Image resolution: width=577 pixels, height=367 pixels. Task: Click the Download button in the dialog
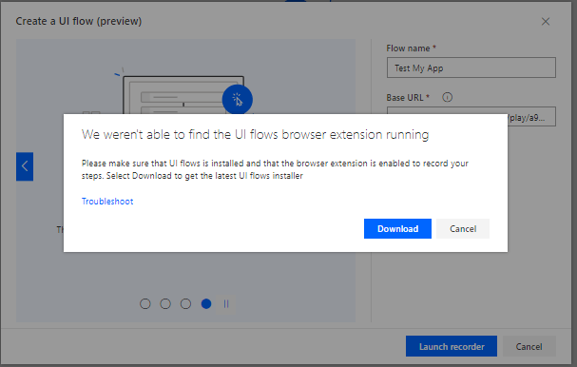tap(397, 228)
